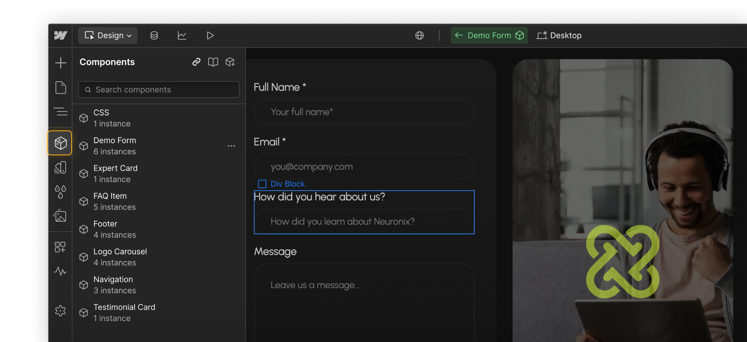Viewport: 747px width, 342px height.
Task: Open the Variables droplets panel icon
Action: [60, 192]
